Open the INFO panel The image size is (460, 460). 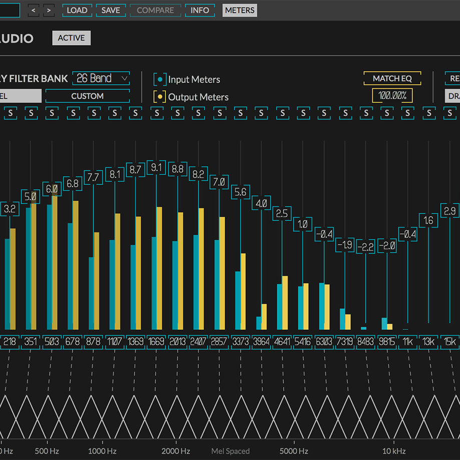point(200,10)
